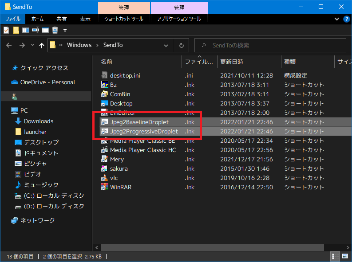Select the WinRAR shortcut icon

pos(104,187)
